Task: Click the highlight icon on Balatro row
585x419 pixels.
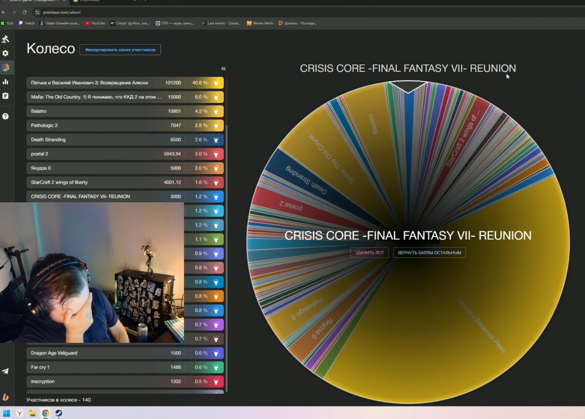Action: pos(216,111)
